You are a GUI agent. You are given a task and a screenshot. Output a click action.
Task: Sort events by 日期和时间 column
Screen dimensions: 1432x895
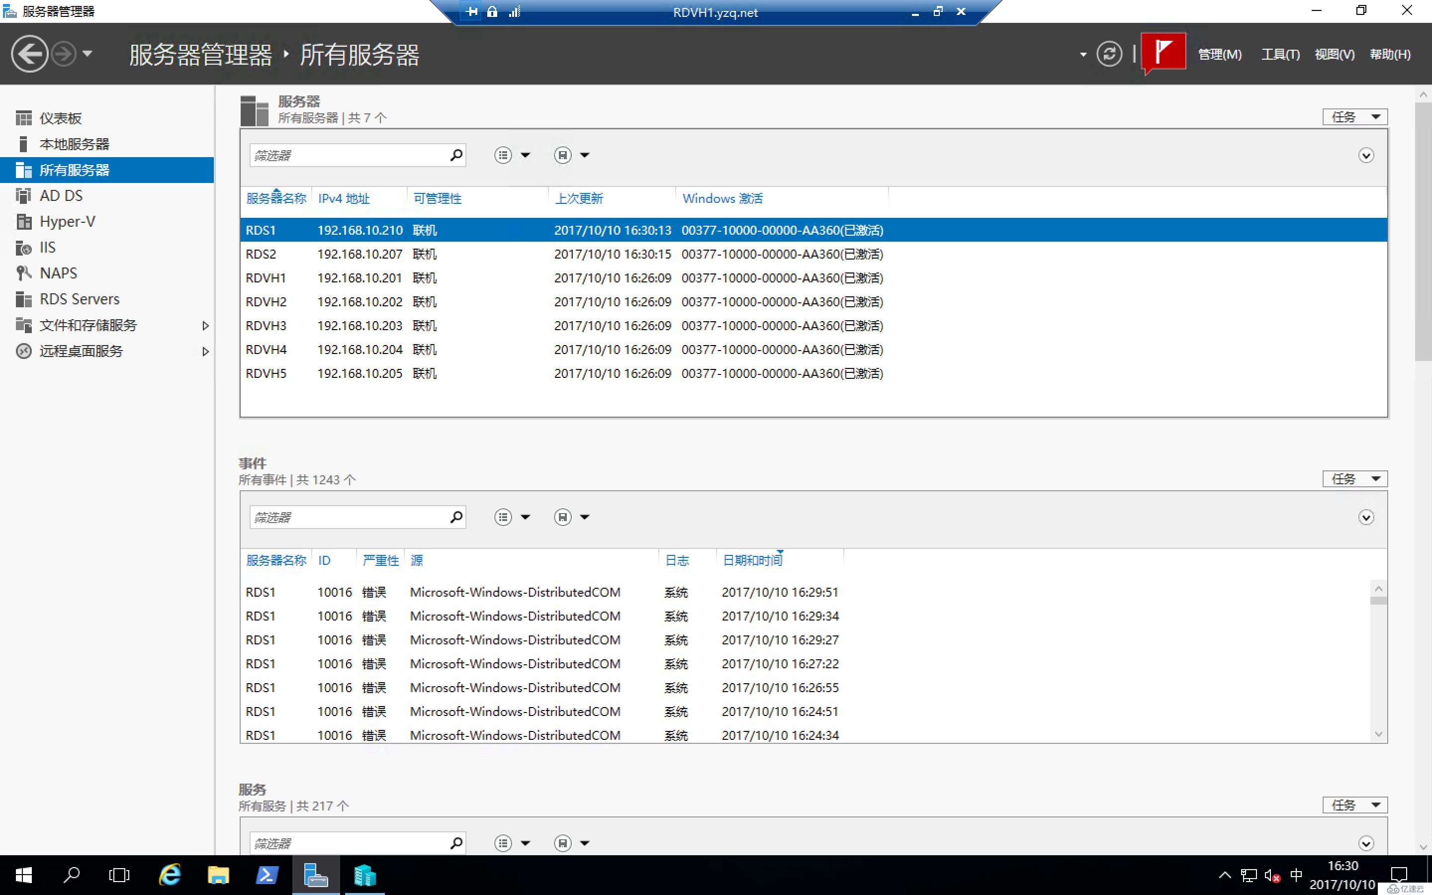coord(752,560)
